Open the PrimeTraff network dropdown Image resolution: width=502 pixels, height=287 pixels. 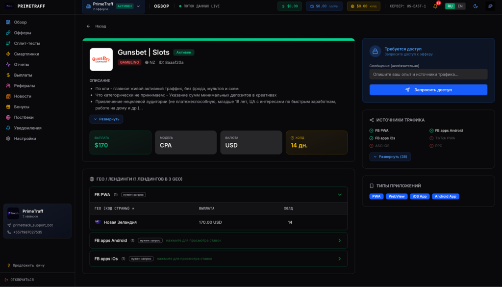tap(113, 6)
